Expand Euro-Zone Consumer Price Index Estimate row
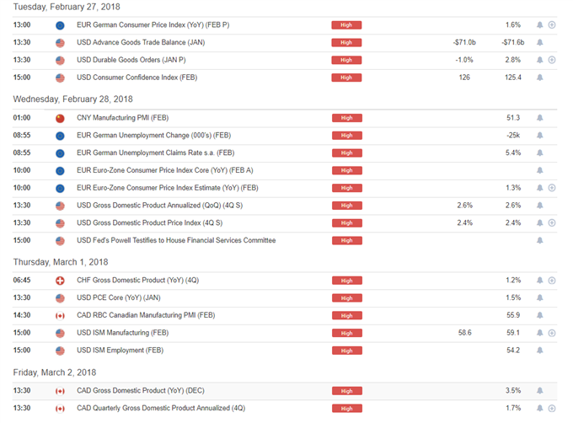Image resolution: width=573 pixels, height=423 pixels. 552,188
